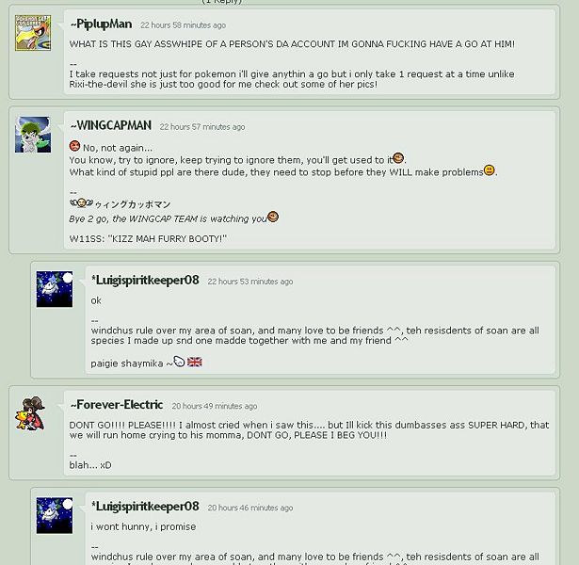
Task: Click the angry red emoticon before 'No, not again'
Action: (74, 146)
